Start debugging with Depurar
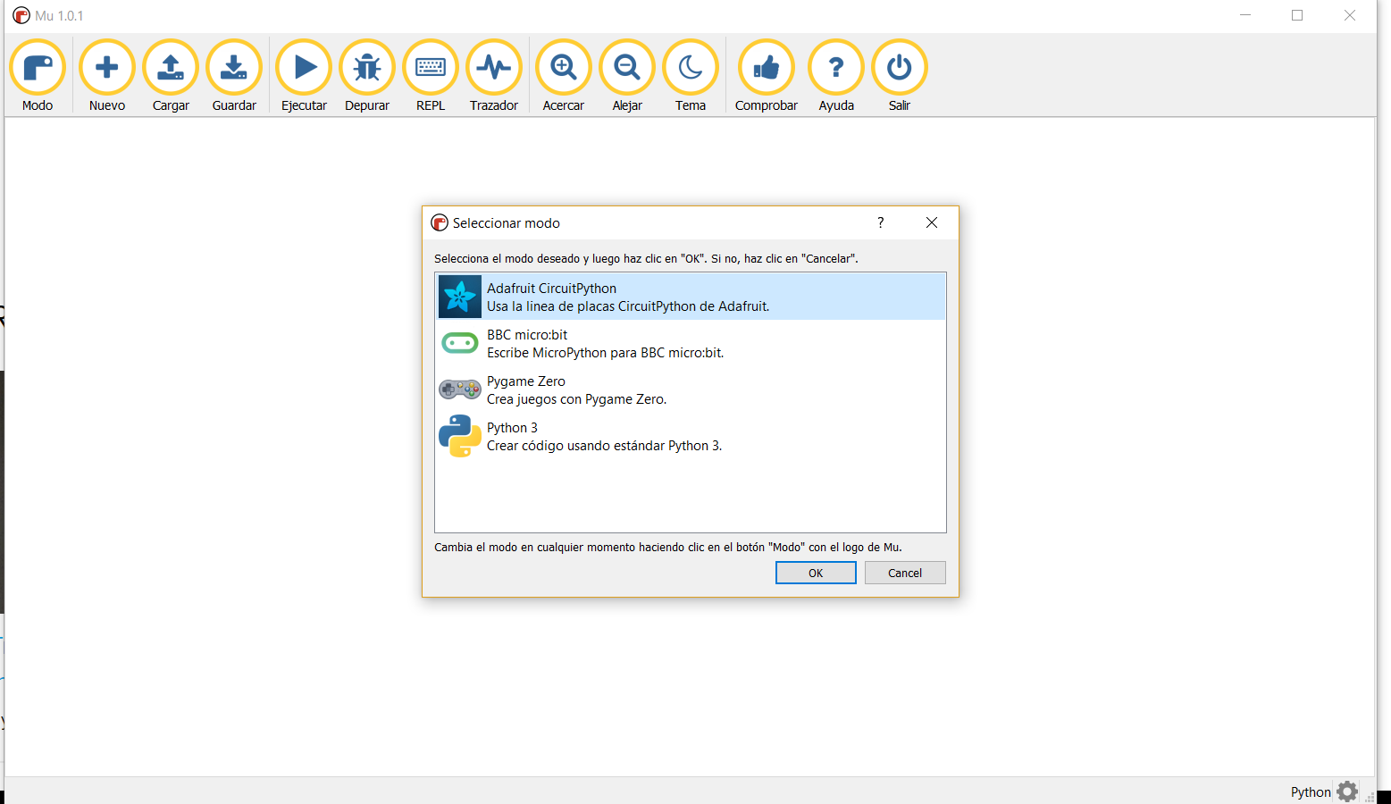 point(367,76)
